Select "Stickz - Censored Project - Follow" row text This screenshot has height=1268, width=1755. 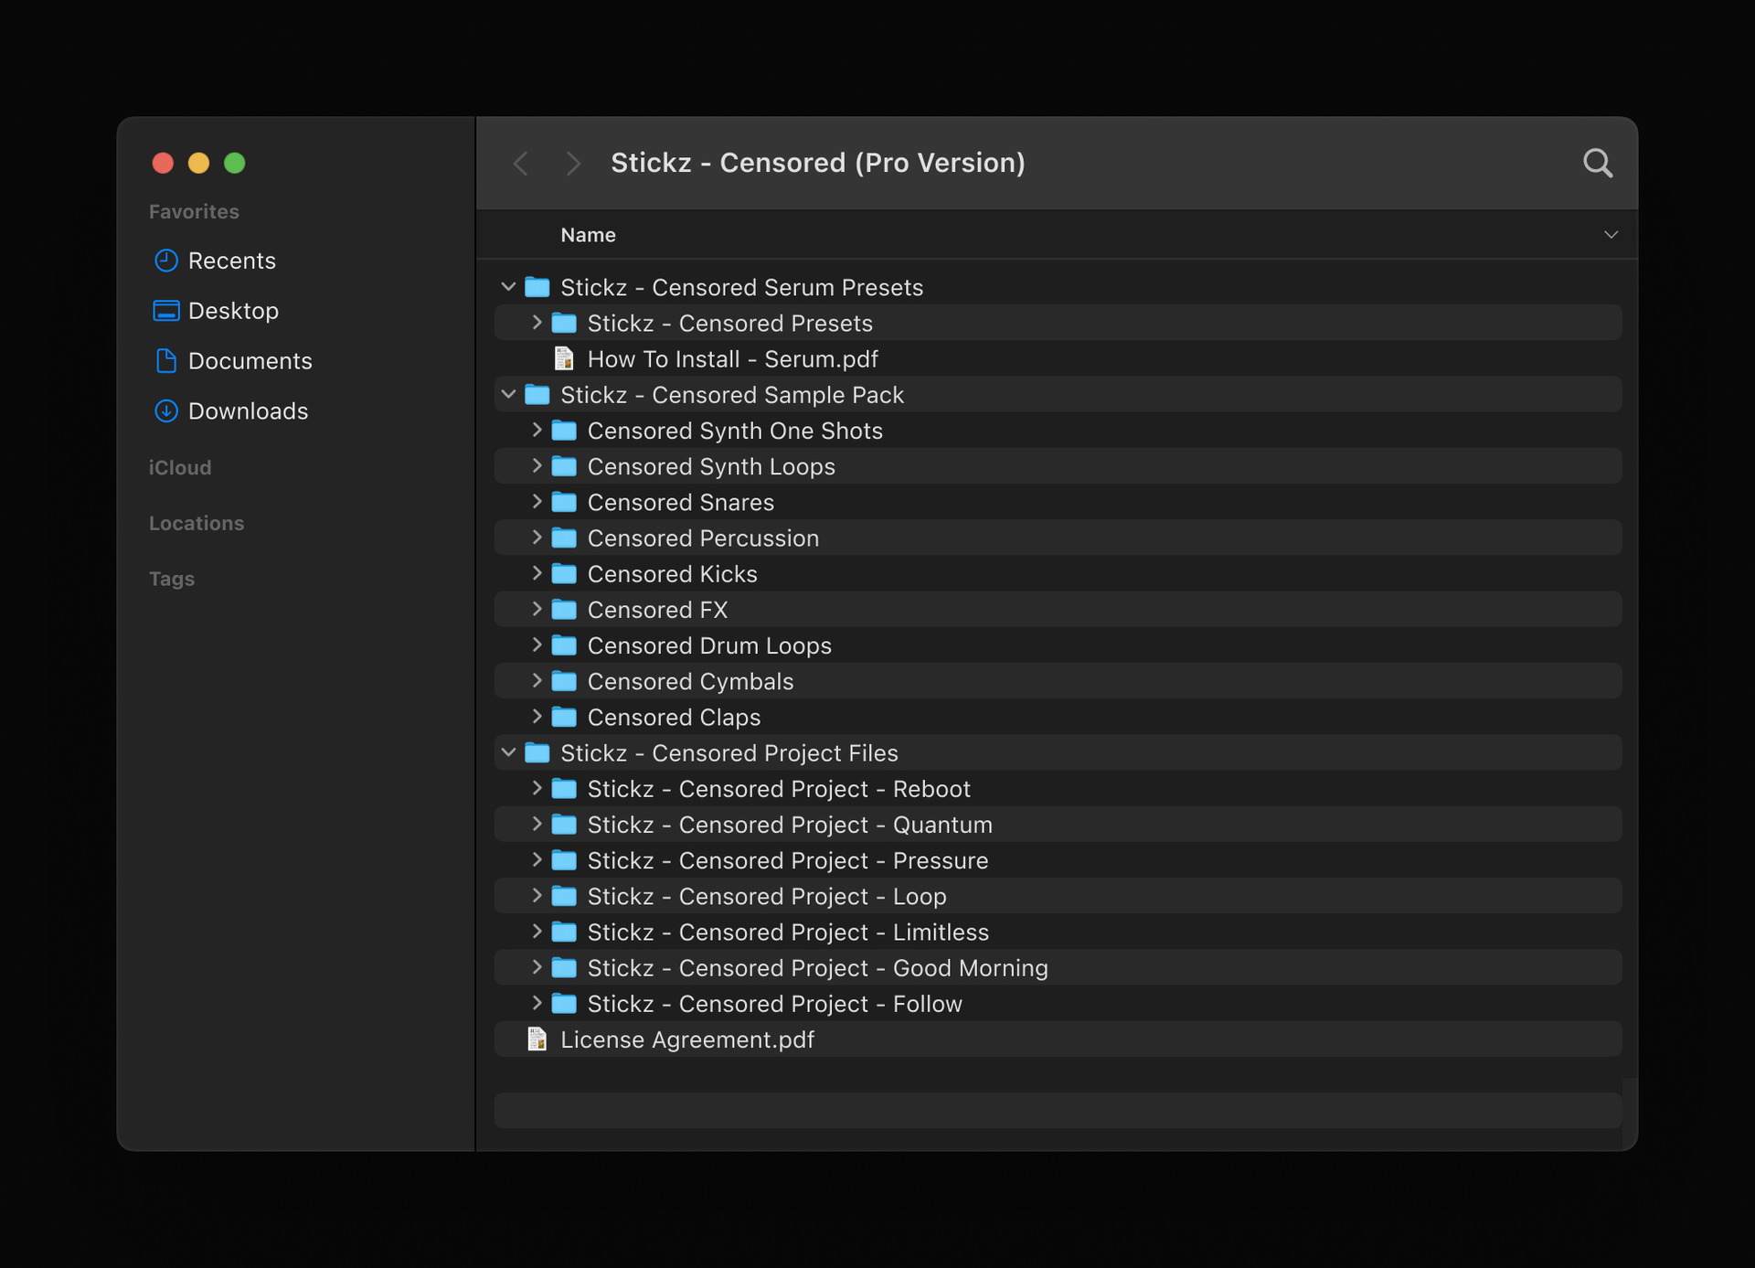pyautogui.click(x=775, y=1004)
